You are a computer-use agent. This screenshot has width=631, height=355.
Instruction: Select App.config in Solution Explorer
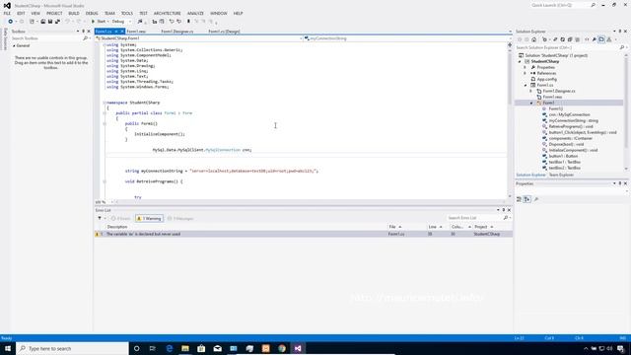tap(546, 79)
